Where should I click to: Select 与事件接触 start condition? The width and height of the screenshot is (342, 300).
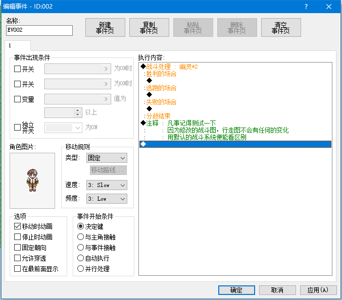click(x=80, y=248)
